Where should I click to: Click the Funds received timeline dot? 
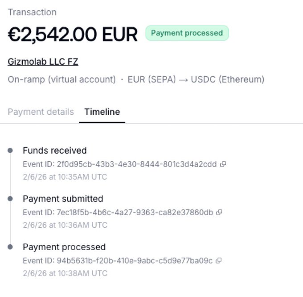pyautogui.click(x=10, y=151)
